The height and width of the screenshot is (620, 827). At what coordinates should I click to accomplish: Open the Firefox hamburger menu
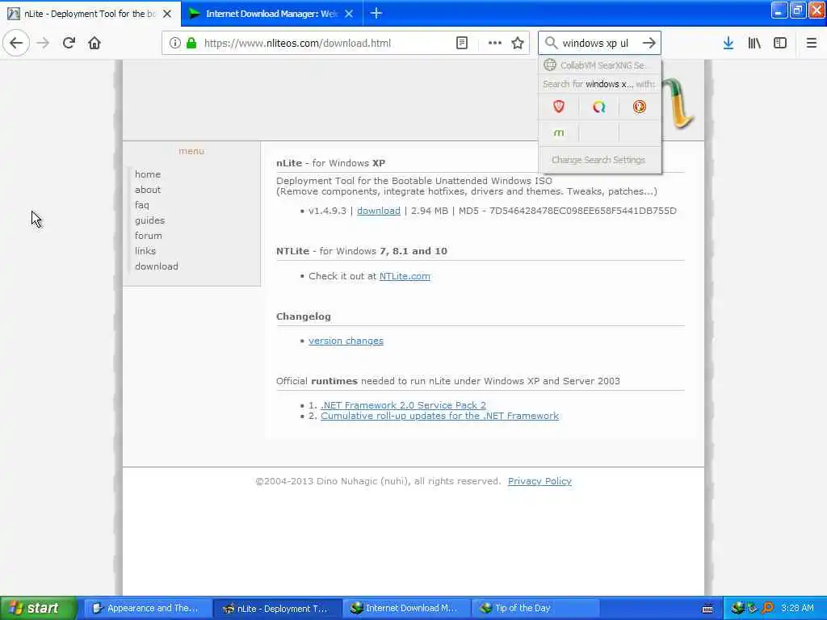click(811, 43)
